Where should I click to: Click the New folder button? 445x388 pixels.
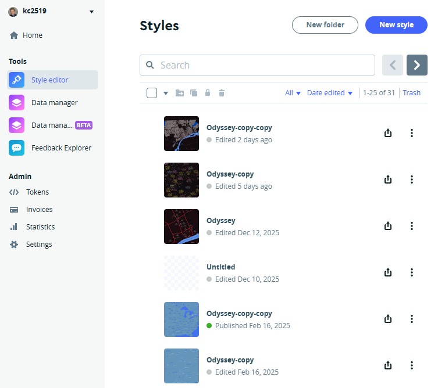coord(325,25)
